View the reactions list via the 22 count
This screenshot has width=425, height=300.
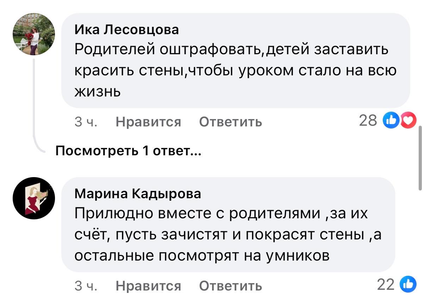click(386, 285)
